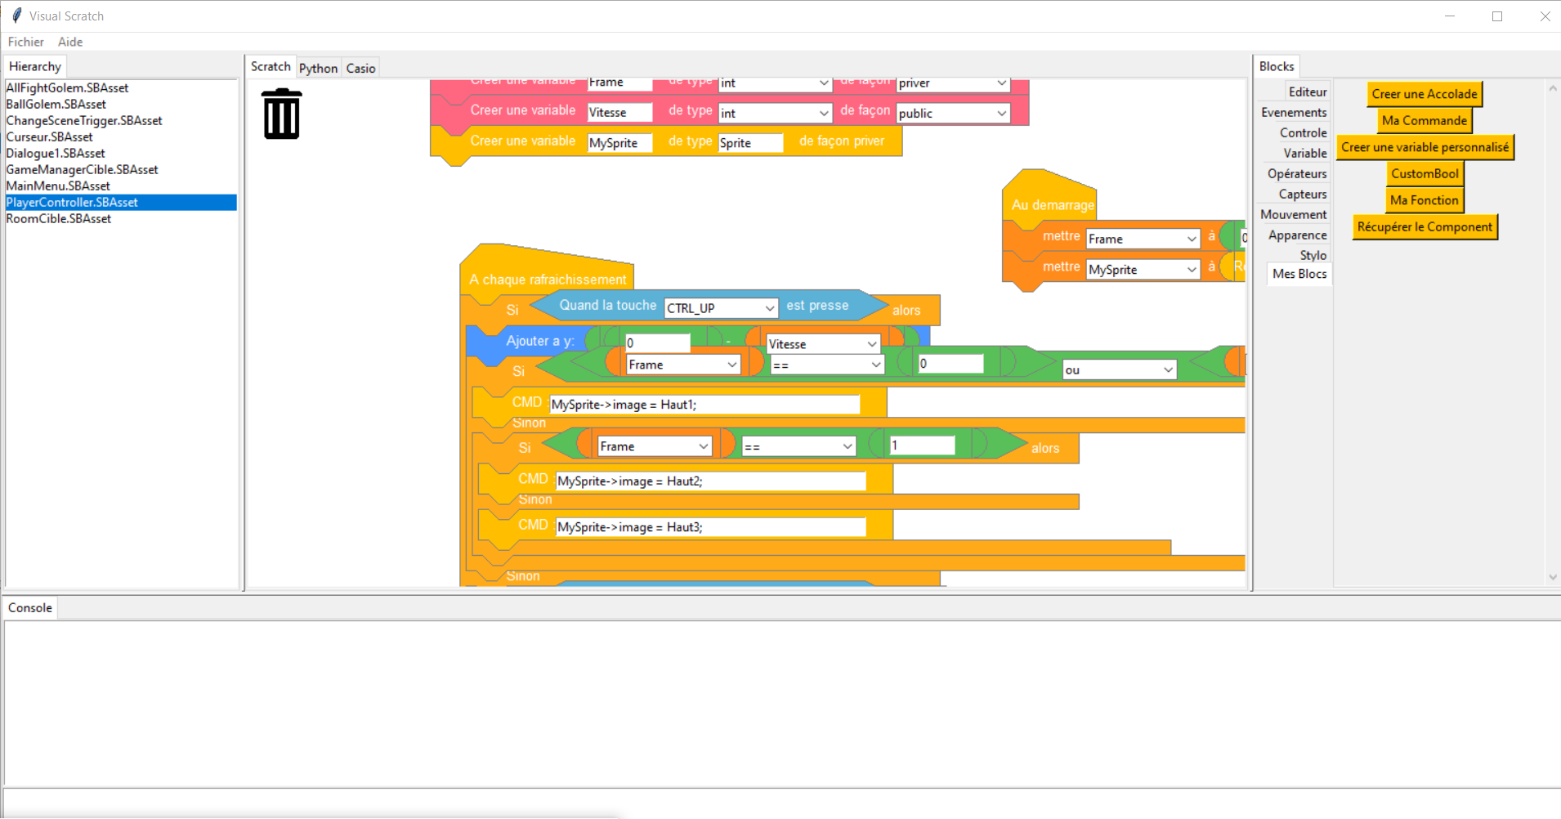Maximize the Visual Scratch window
The height and width of the screenshot is (819, 1561).
[1497, 16]
